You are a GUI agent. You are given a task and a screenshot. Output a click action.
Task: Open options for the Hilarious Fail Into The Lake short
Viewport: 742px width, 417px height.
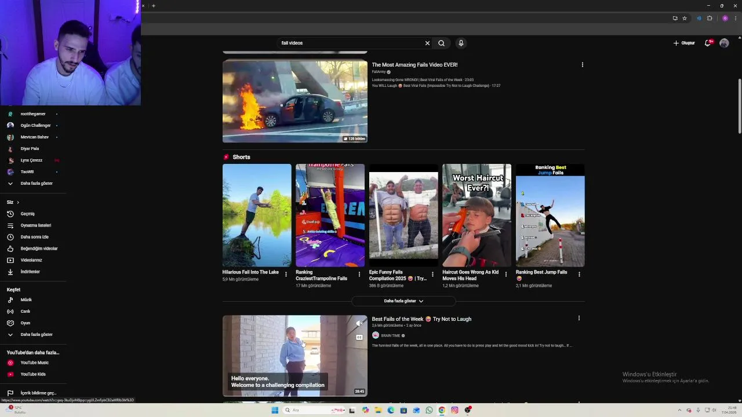click(286, 274)
